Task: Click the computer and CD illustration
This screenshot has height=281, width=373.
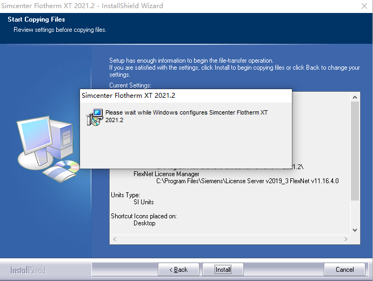Action: [x=48, y=149]
